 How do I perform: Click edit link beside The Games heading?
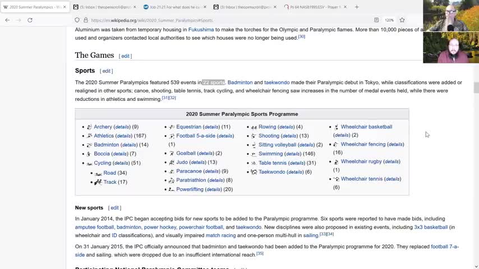coord(125,56)
